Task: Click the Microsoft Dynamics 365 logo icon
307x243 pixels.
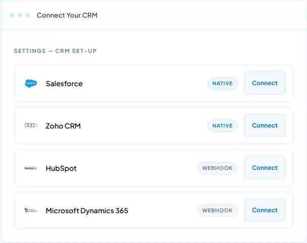Action: click(31, 210)
